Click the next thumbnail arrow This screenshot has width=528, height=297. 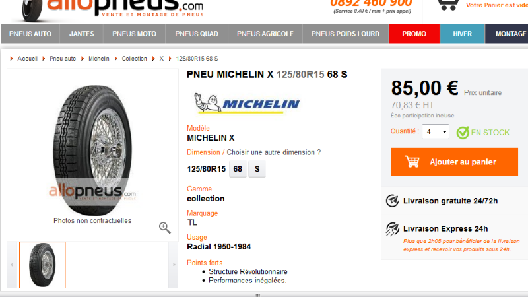click(174, 265)
